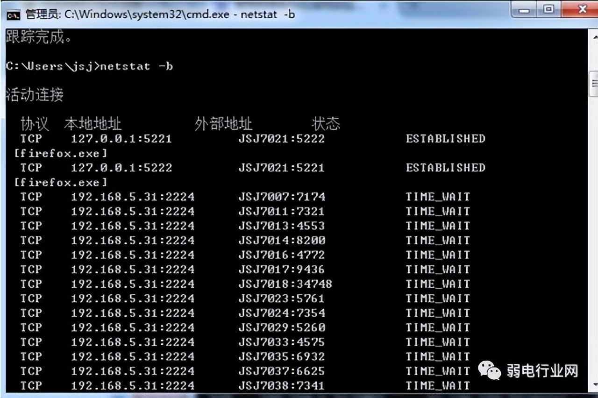
Task: Click external address 'JSJ7016:4772'
Action: [281, 255]
